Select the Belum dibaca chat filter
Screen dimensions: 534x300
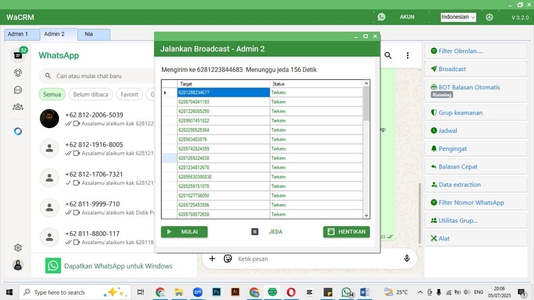(x=91, y=94)
